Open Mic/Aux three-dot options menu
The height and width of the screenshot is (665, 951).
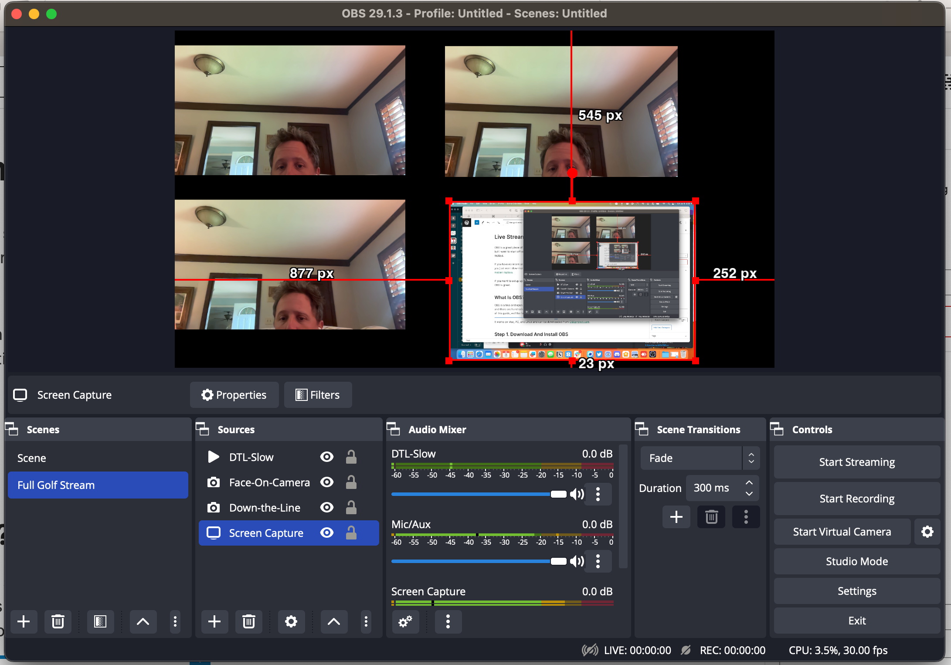[x=598, y=561]
